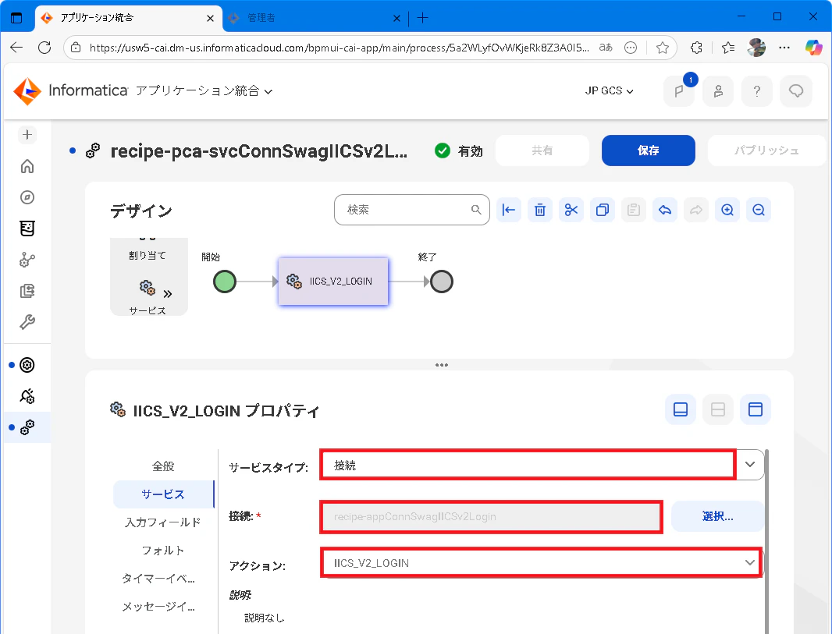The width and height of the screenshot is (832, 634).
Task: Open the Explore compass icon in sidebar
Action: [27, 197]
